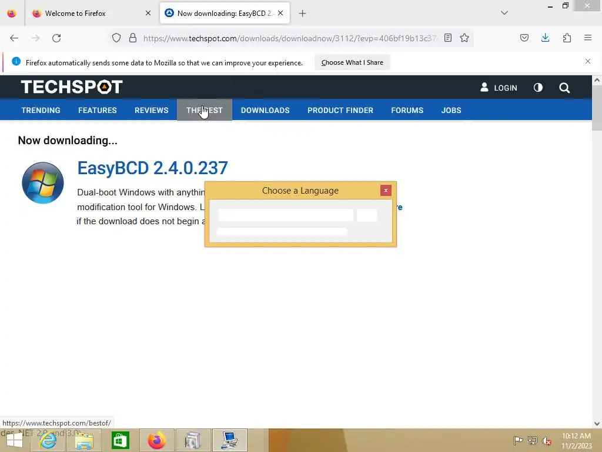Open the extensions puzzle icon
The width and height of the screenshot is (602, 452).
point(567,38)
